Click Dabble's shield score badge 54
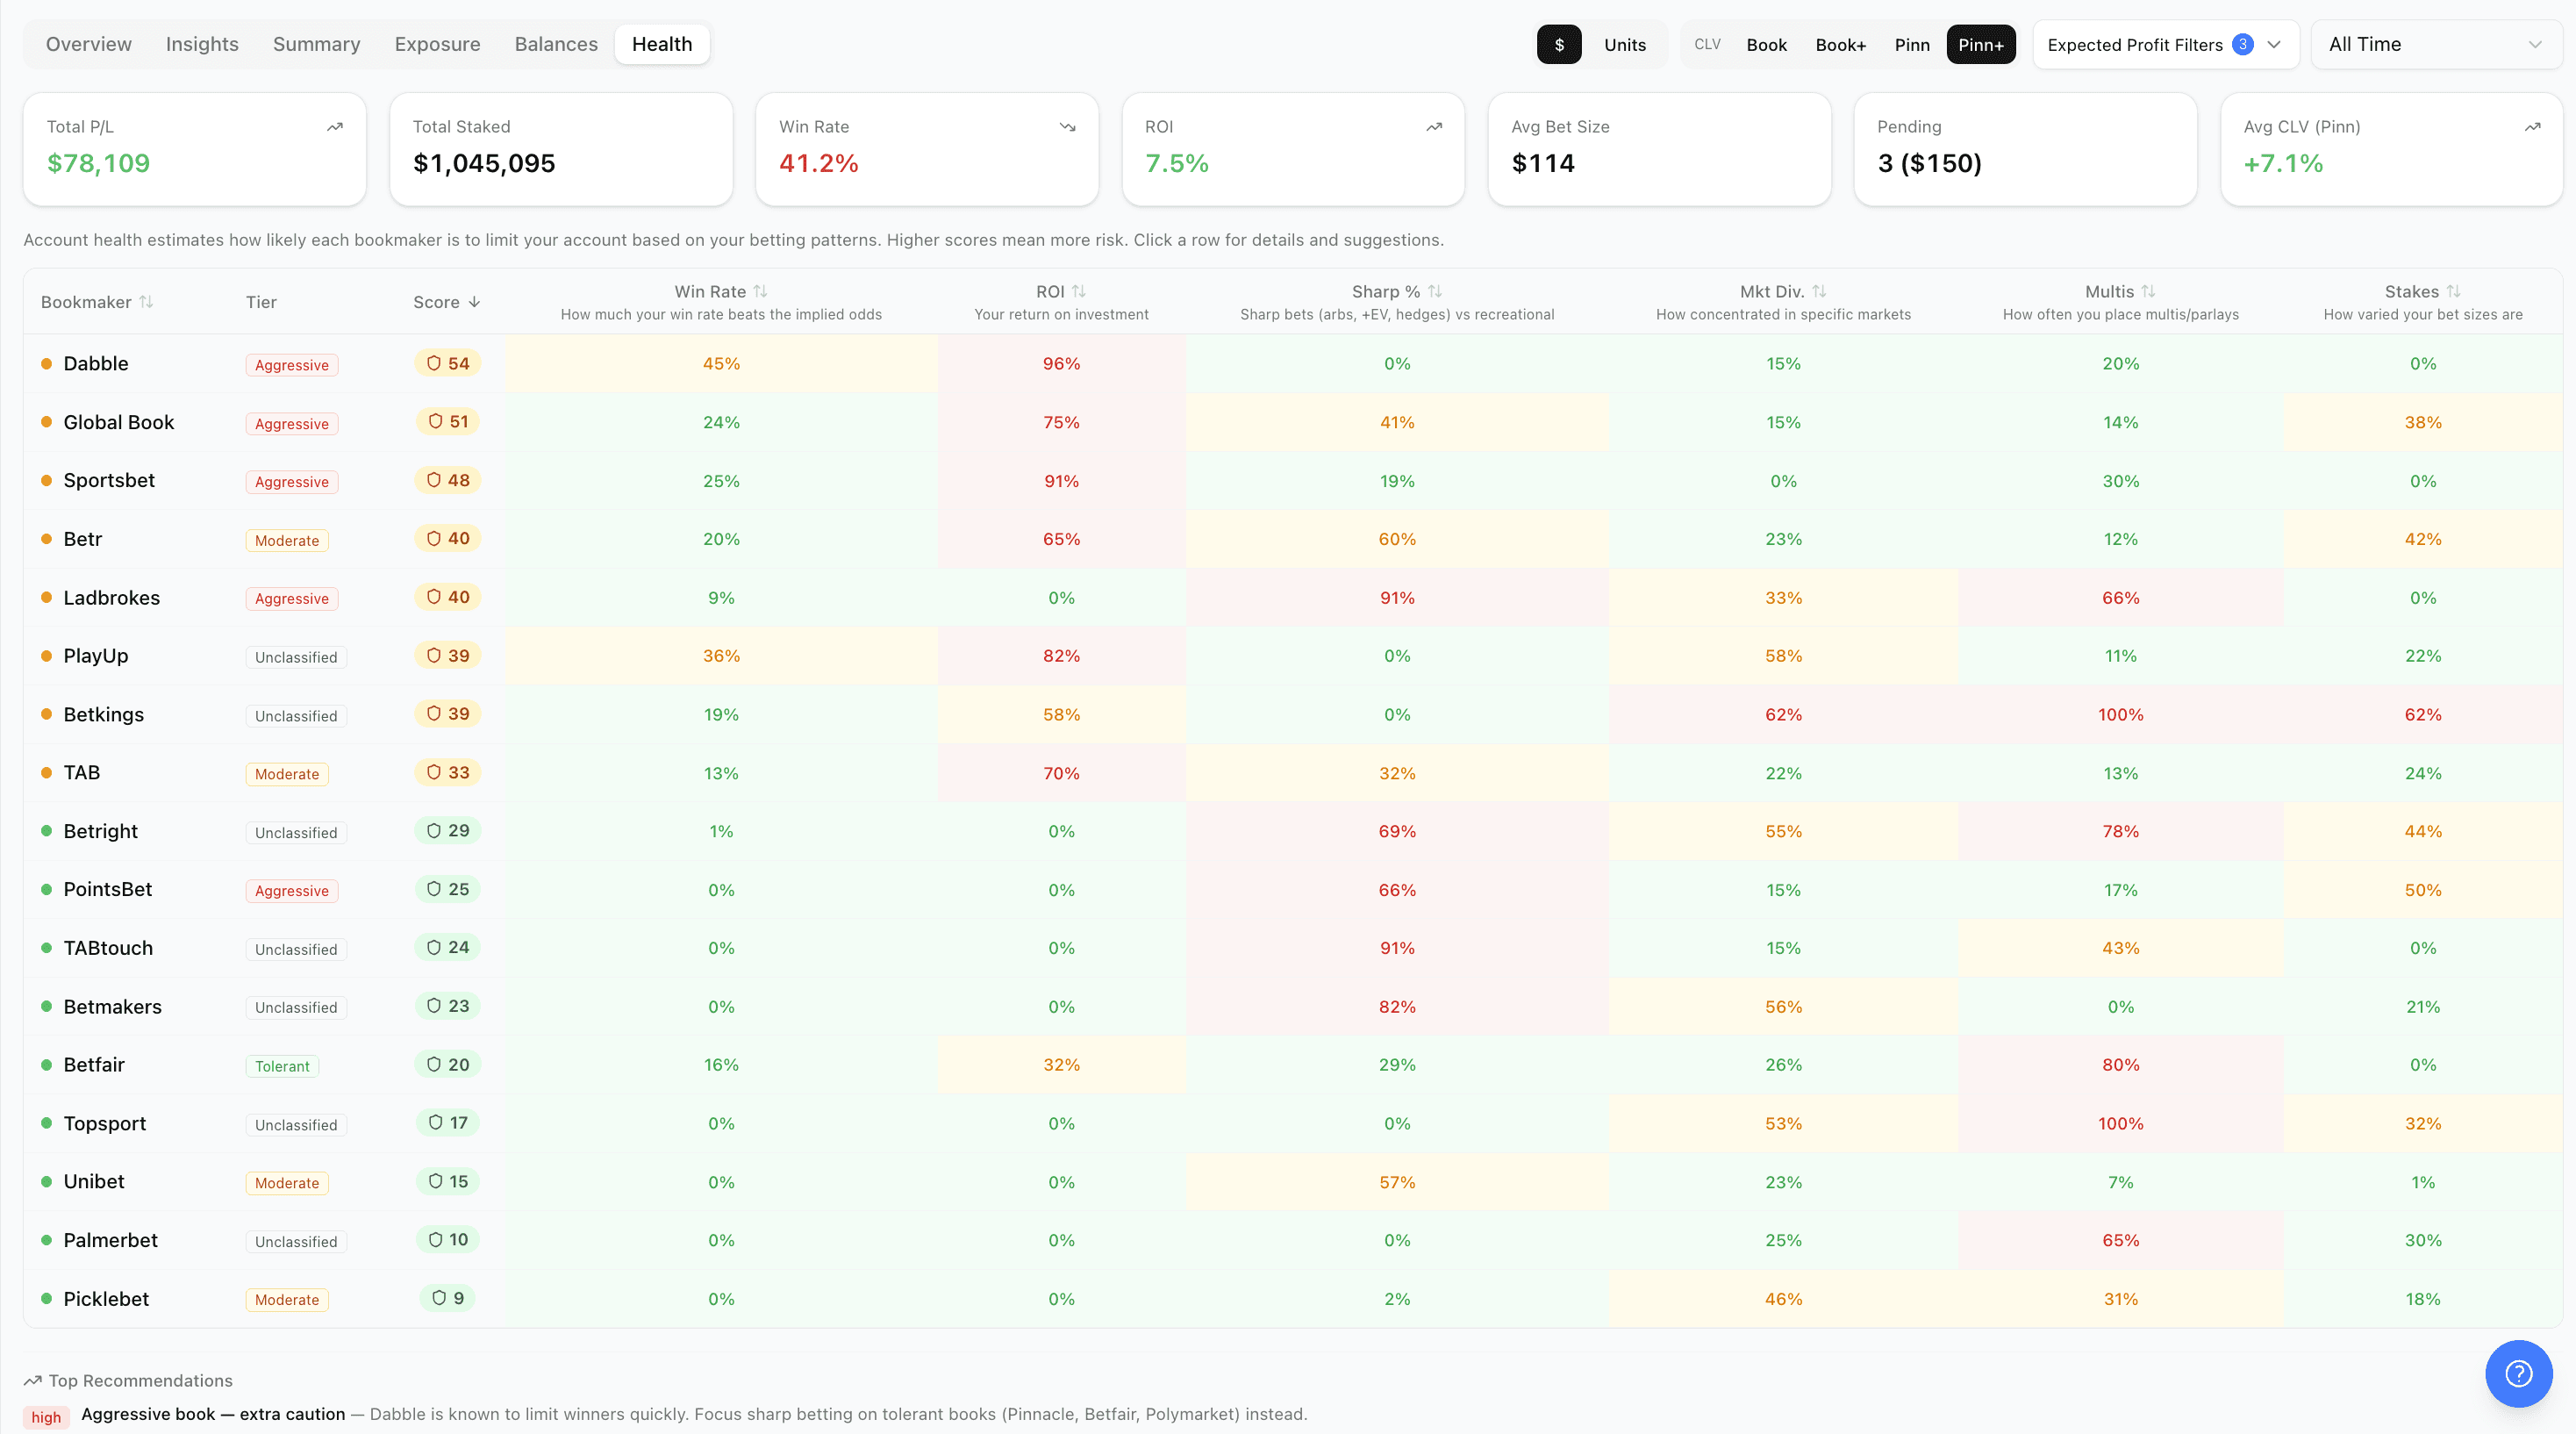The height and width of the screenshot is (1434, 2576). (x=447, y=363)
